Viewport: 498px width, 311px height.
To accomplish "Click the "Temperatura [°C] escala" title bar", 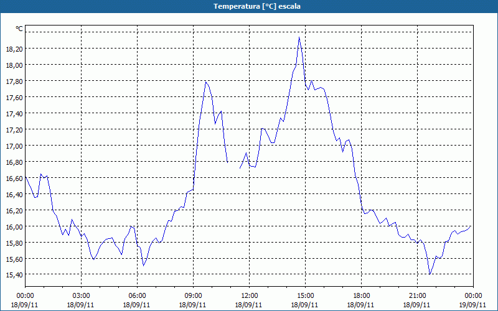I will pos(249,6).
